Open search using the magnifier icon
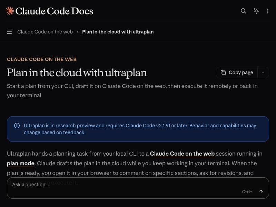This screenshot has height=207, width=276. 244,11
